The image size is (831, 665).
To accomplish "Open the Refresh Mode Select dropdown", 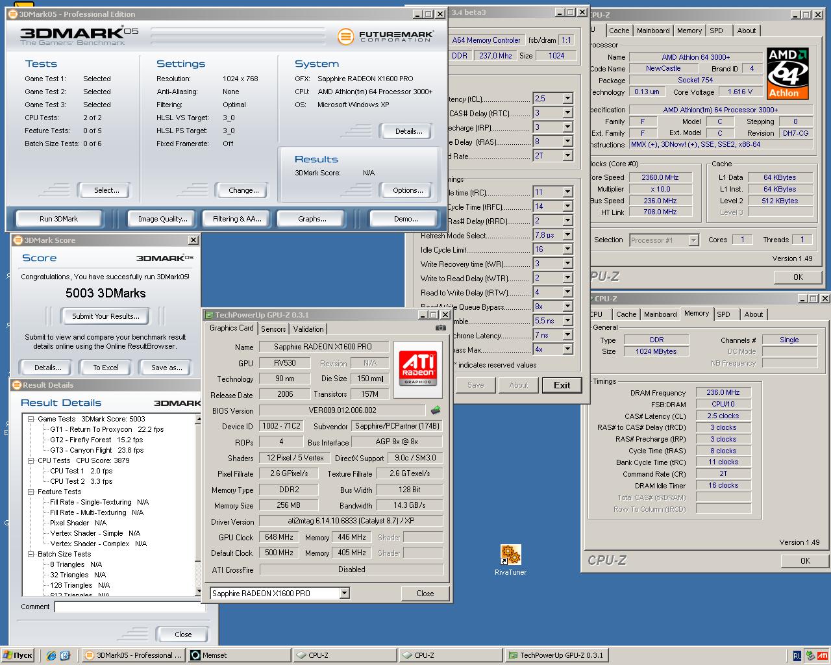I will [x=567, y=235].
